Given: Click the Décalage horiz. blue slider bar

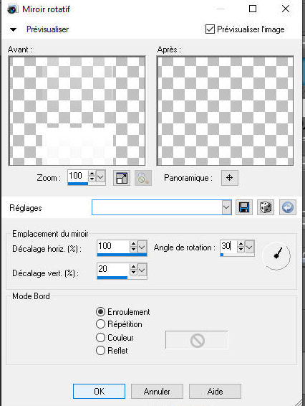Looking at the screenshot, I should pos(122,255).
